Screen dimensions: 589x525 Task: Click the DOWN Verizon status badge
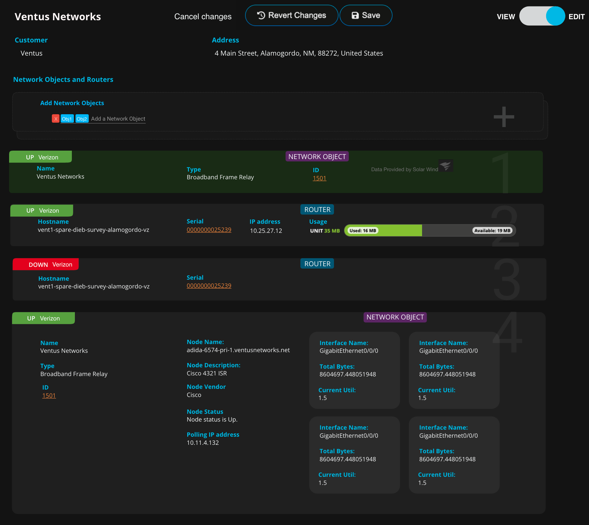(x=46, y=265)
